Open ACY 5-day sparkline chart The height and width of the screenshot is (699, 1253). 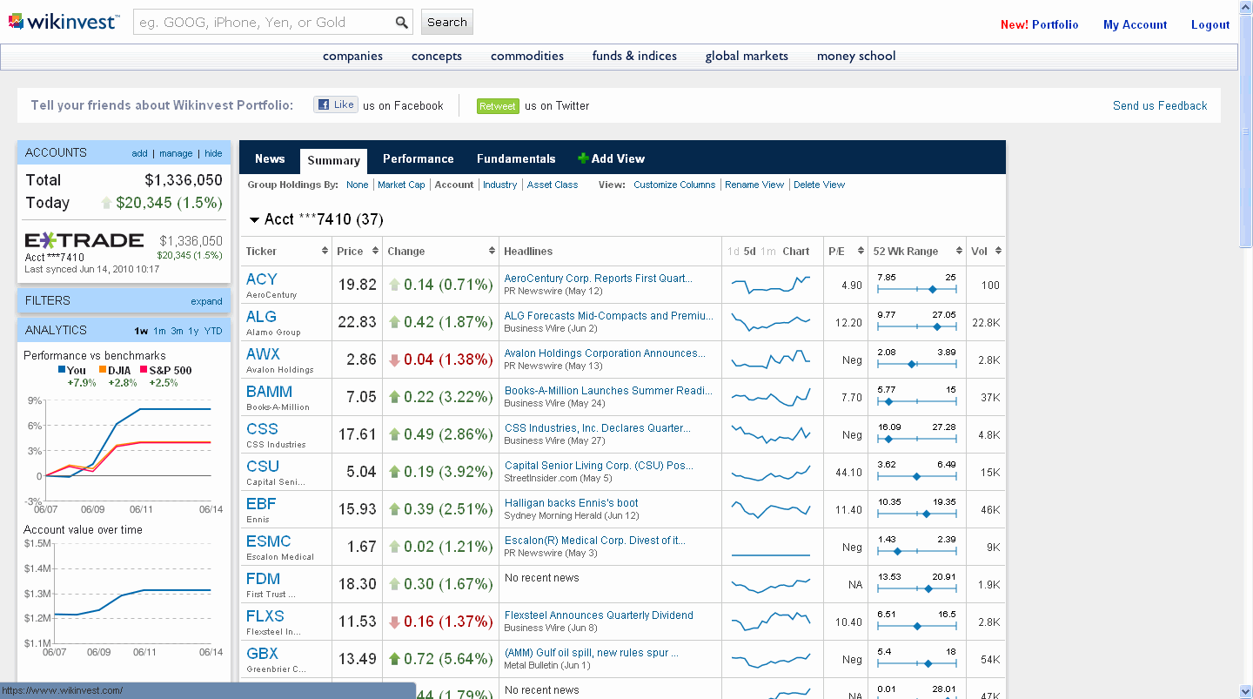point(772,285)
